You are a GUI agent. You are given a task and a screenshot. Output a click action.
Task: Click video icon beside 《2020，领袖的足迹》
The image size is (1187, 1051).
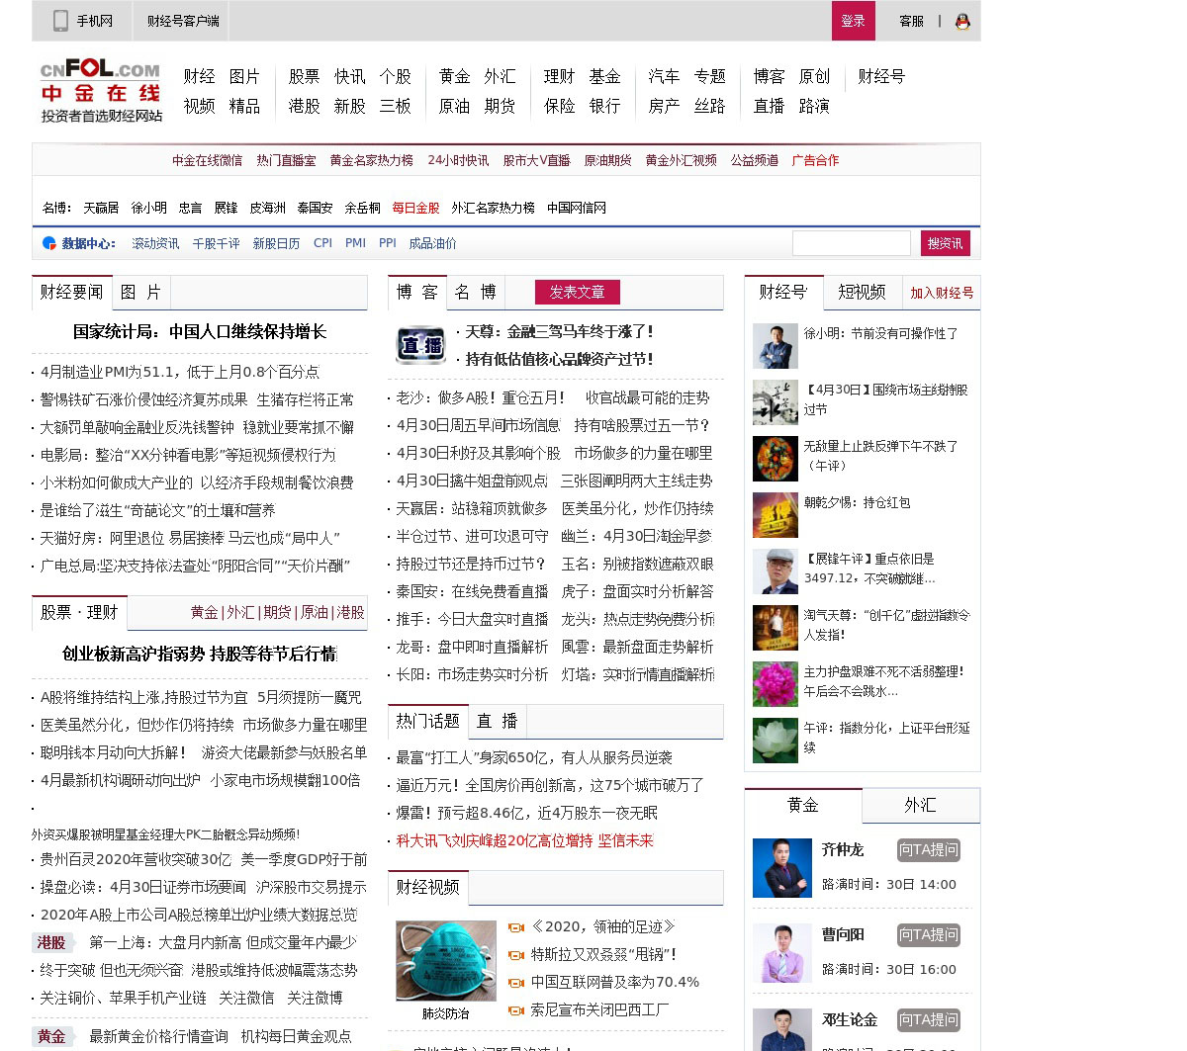point(515,927)
